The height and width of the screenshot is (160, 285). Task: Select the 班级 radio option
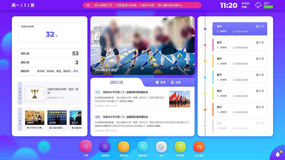click(x=160, y=82)
